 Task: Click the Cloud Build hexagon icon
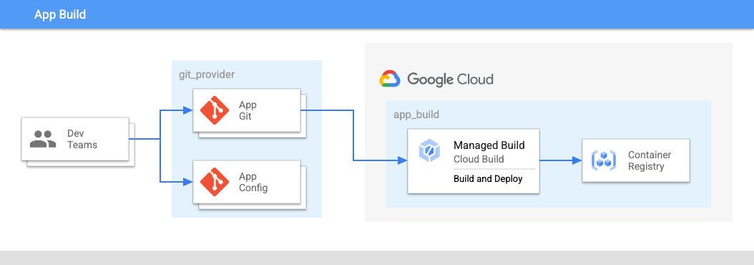[428, 151]
